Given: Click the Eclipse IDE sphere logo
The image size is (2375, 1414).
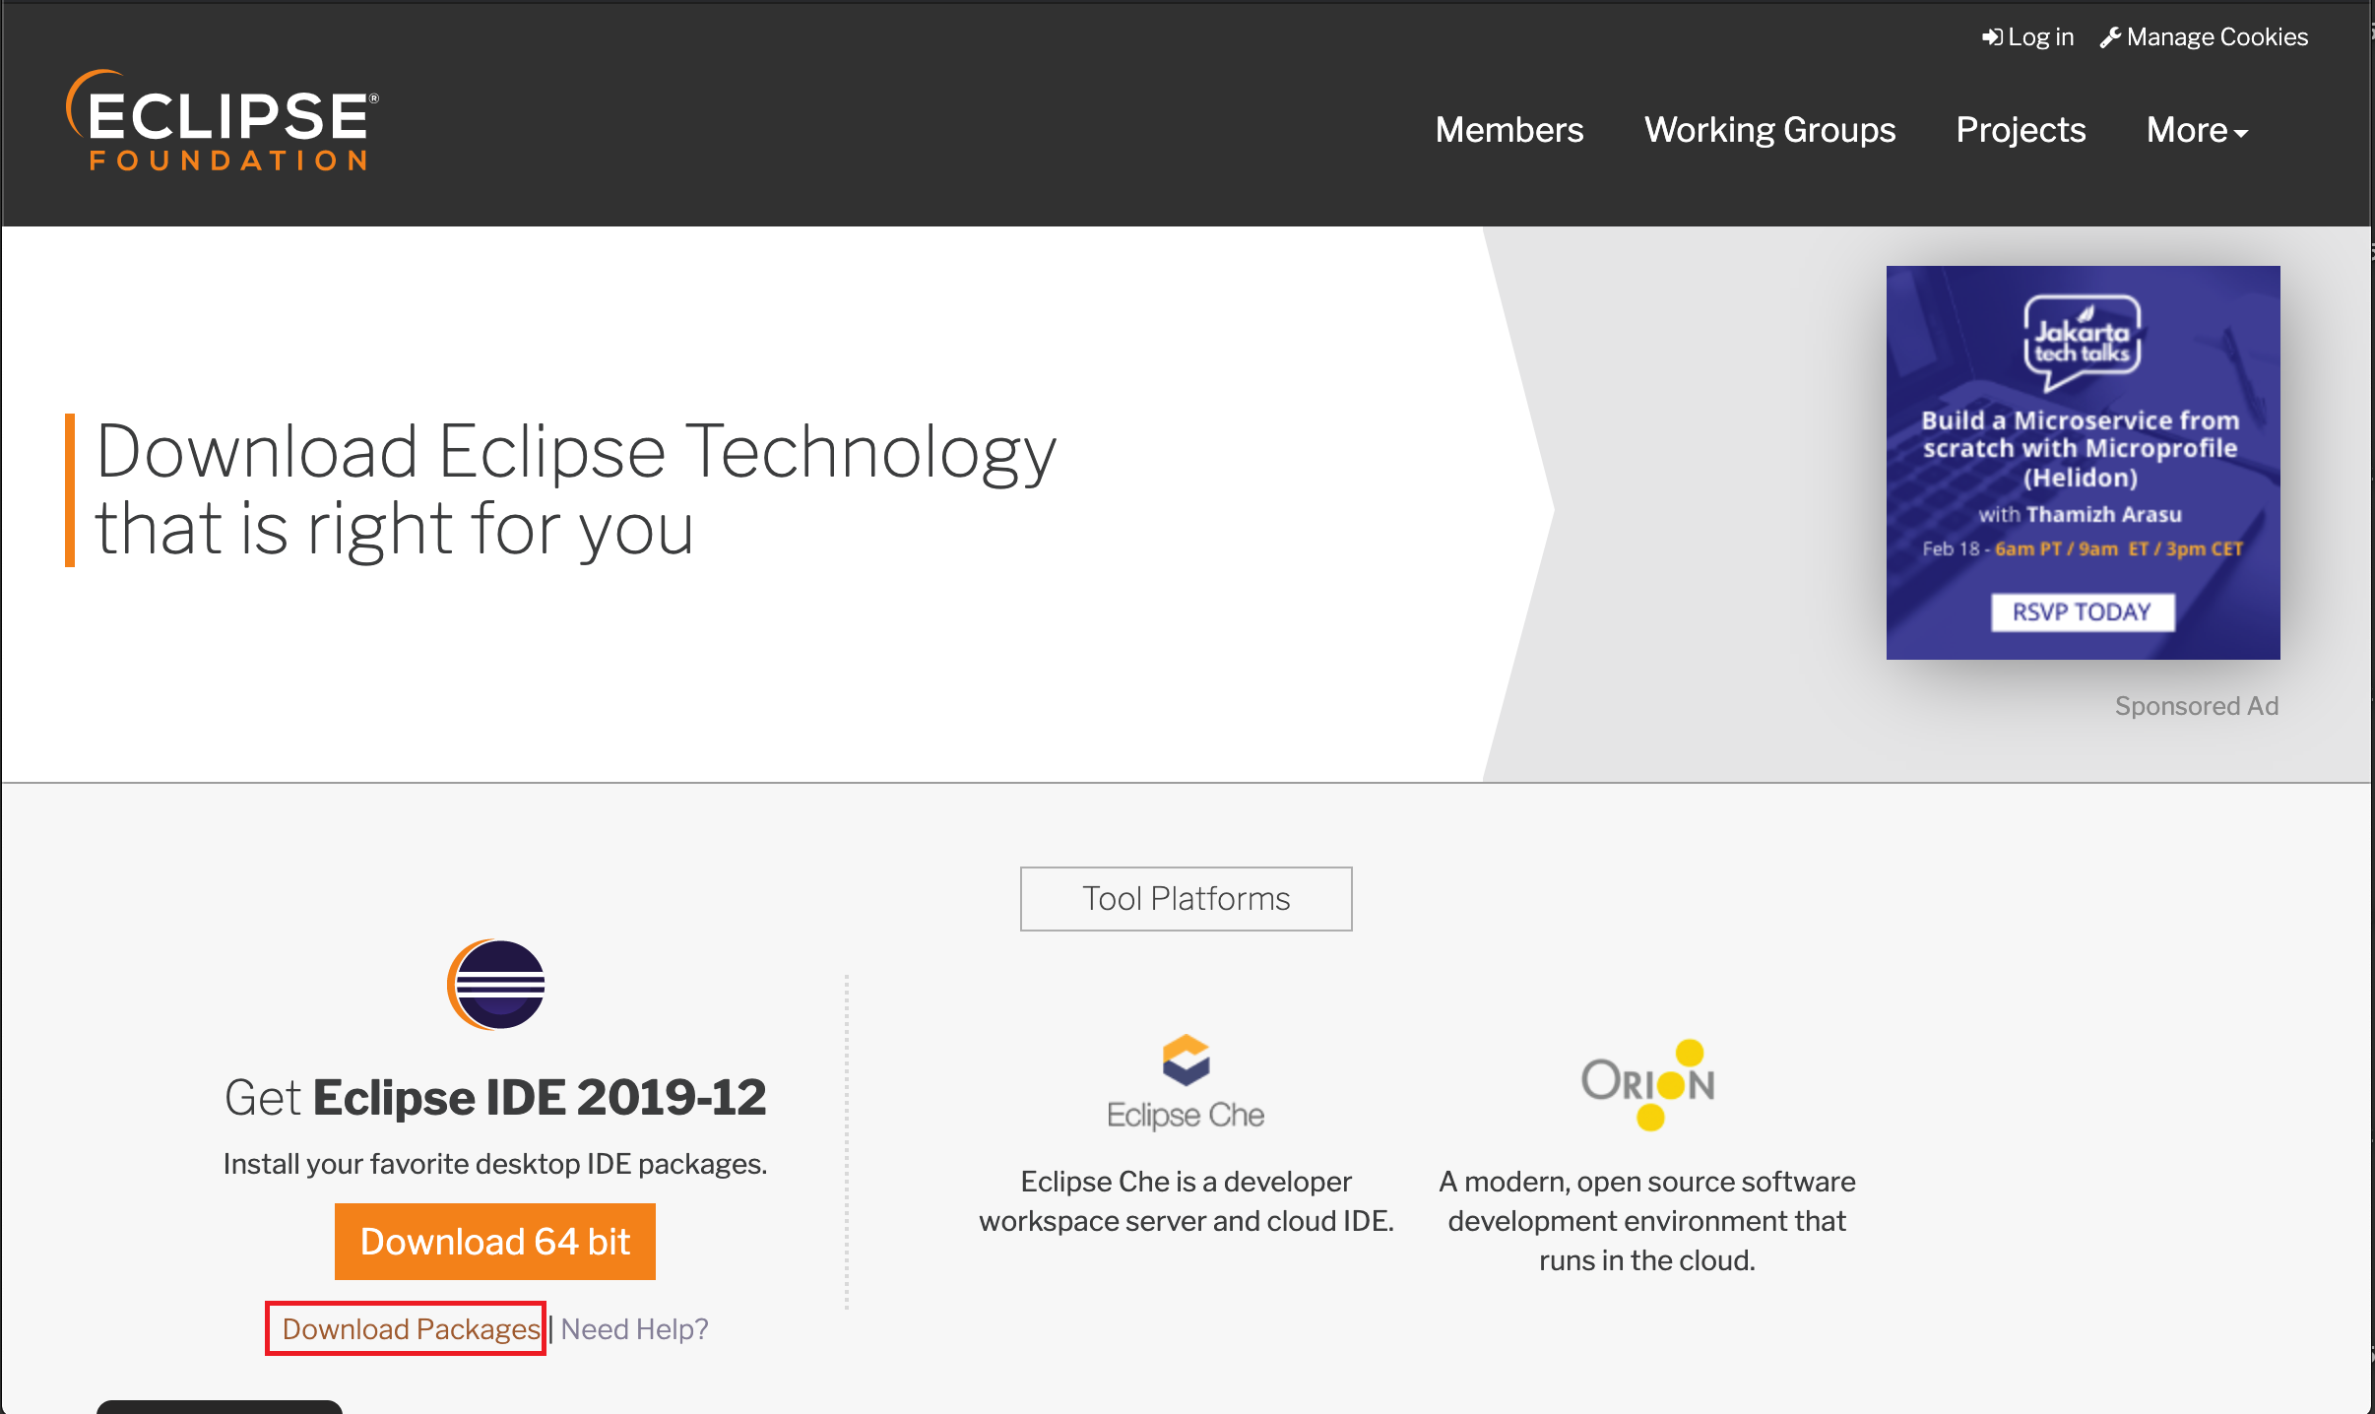Looking at the screenshot, I should click(496, 984).
